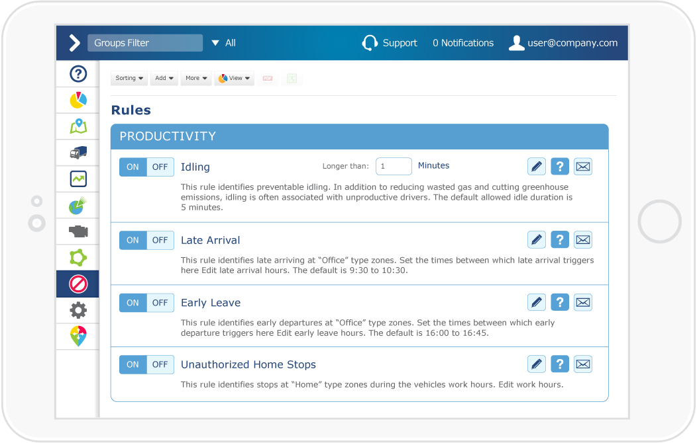
Task: Click the Idling minutes input field
Action: coord(394,166)
